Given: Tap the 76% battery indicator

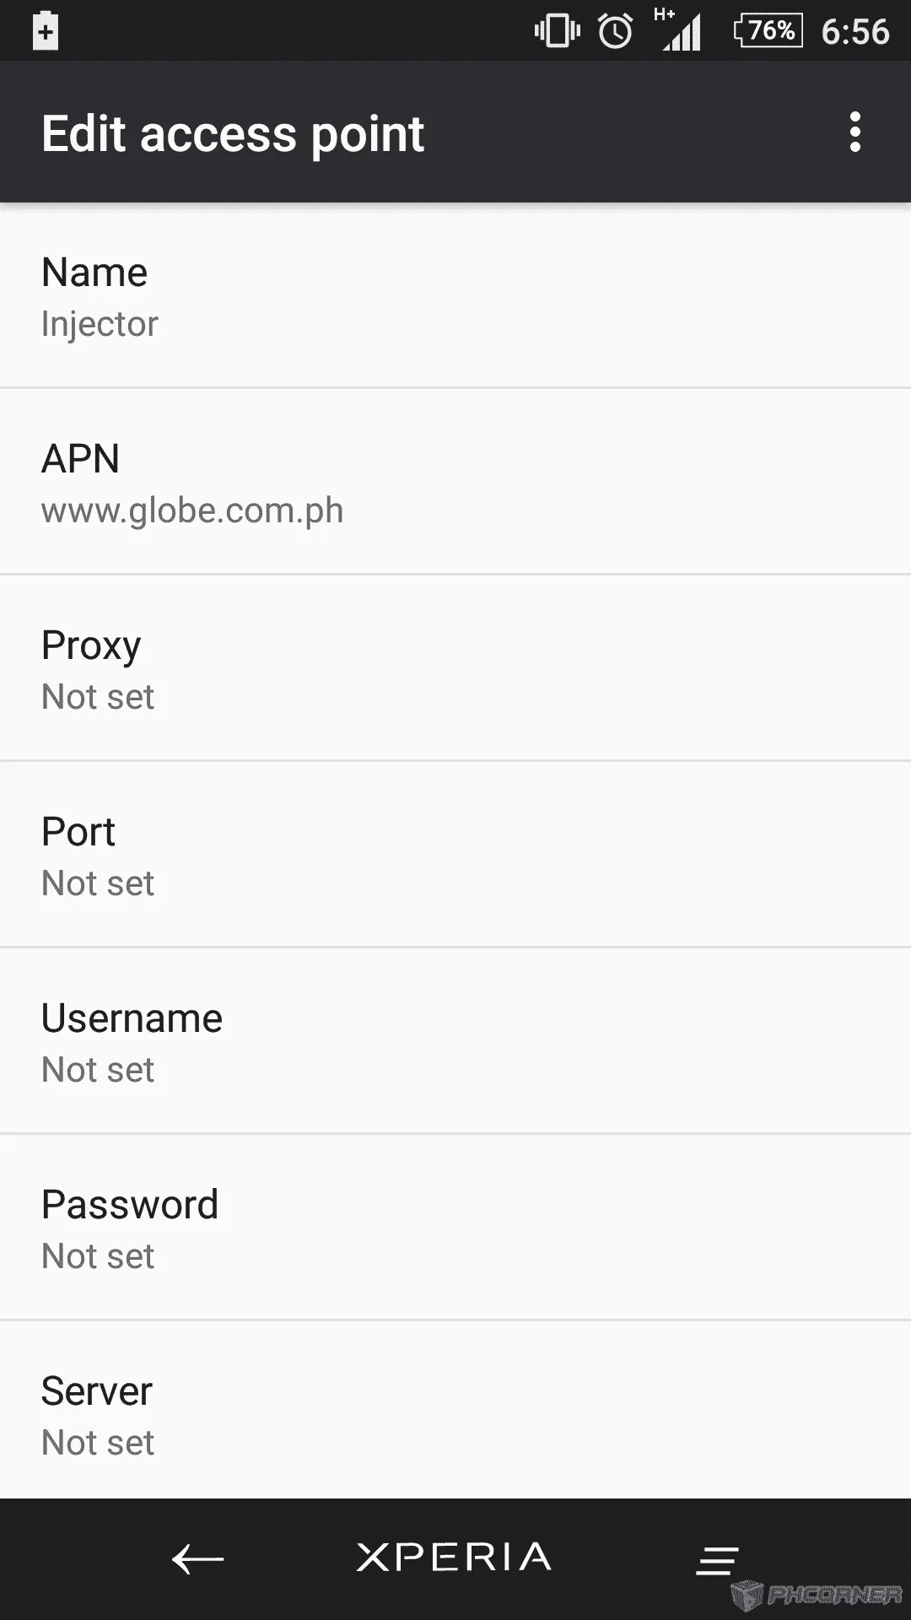Looking at the screenshot, I should (768, 31).
